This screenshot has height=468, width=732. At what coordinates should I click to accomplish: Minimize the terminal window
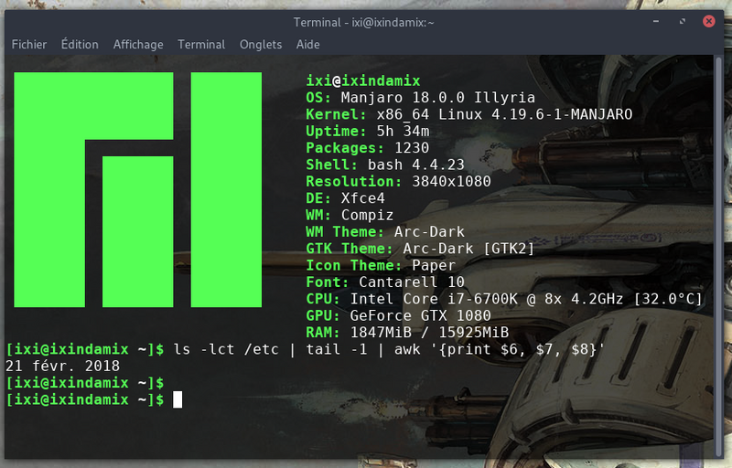tap(656, 21)
